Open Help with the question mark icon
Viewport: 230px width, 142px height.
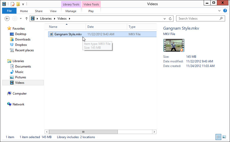coord(225,11)
